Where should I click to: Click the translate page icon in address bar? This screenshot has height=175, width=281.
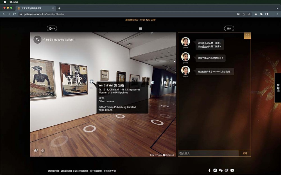[238, 14]
